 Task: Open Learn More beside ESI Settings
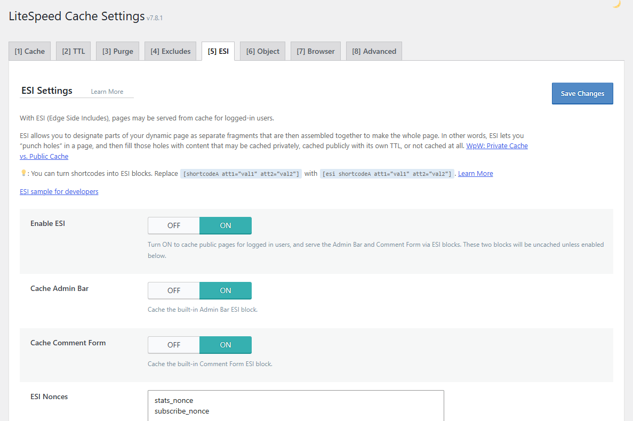pyautogui.click(x=107, y=92)
